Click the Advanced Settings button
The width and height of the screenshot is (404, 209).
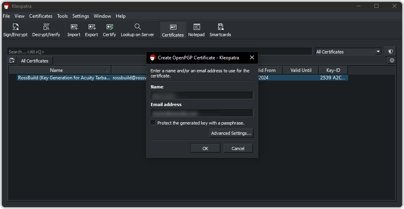[x=231, y=133]
